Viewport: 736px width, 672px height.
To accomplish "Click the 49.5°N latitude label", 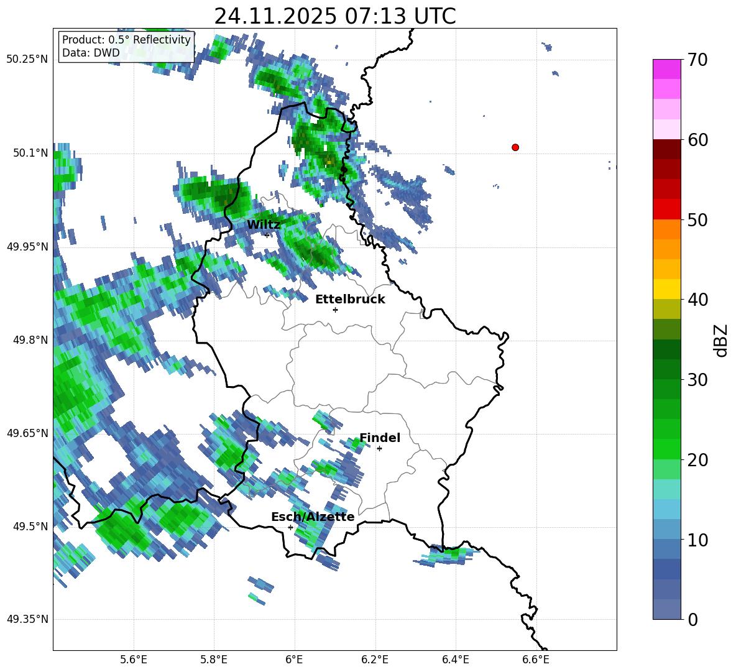I will (30, 526).
